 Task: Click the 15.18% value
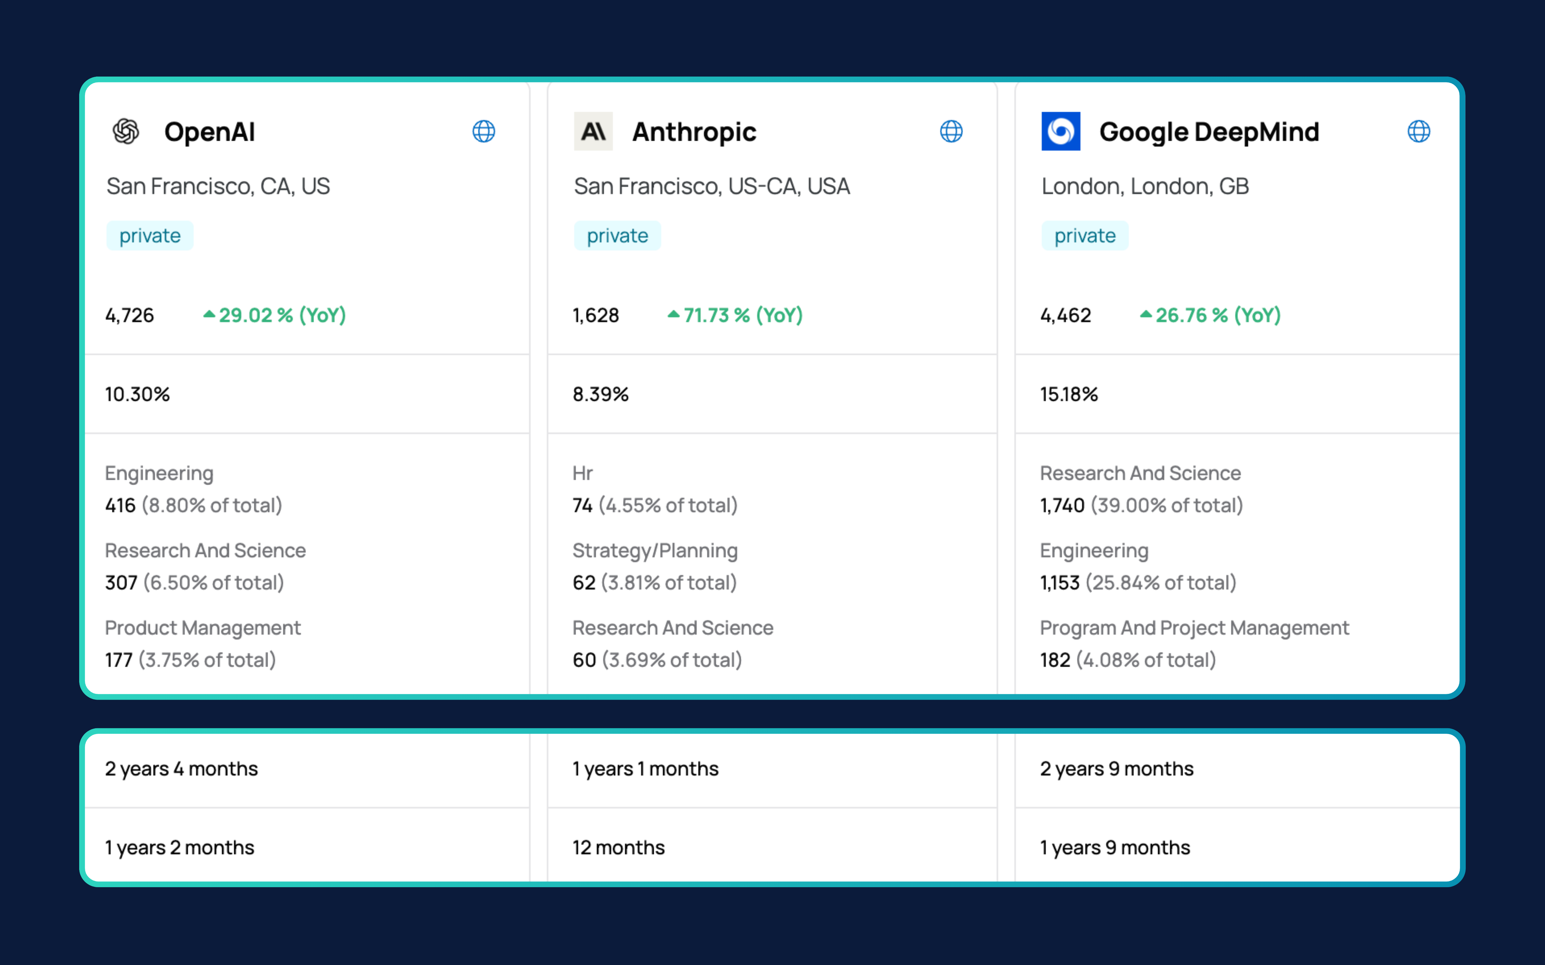(1069, 394)
